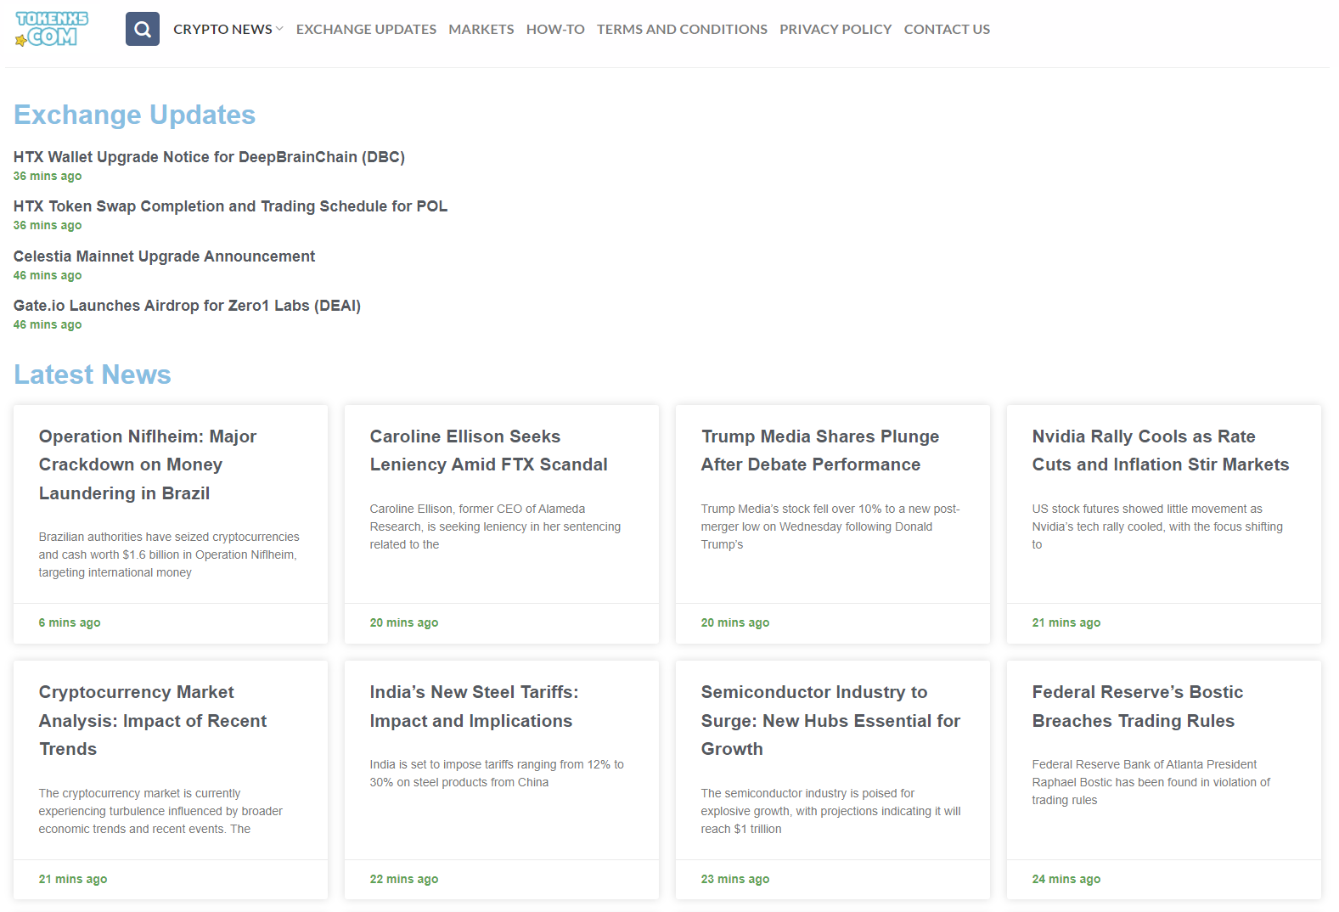Read India's New Steel Tariffs article
This screenshot has height=912, width=1339.
tap(474, 707)
